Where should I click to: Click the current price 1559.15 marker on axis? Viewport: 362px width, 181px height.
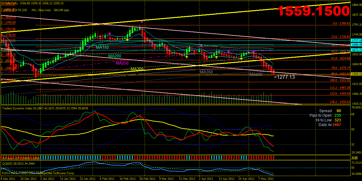[x=356, y=74]
